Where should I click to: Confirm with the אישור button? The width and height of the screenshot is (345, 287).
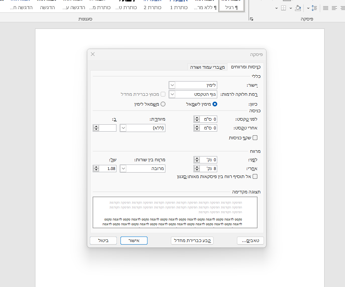(134, 241)
